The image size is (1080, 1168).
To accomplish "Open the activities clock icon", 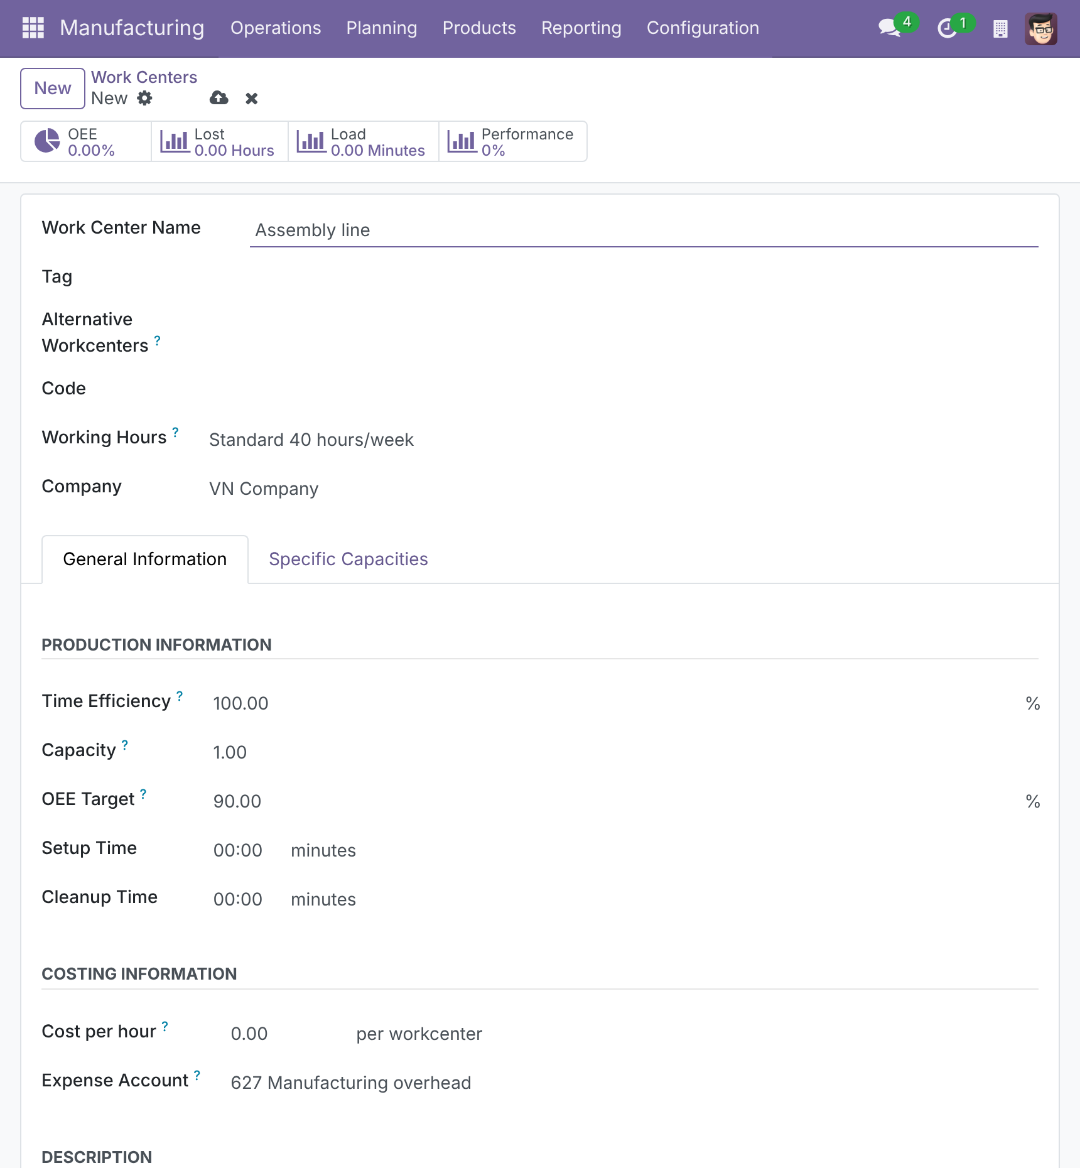I will [x=946, y=28].
